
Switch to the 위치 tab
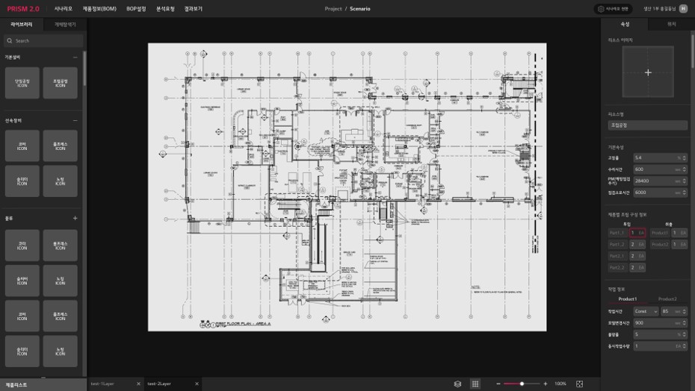point(671,25)
